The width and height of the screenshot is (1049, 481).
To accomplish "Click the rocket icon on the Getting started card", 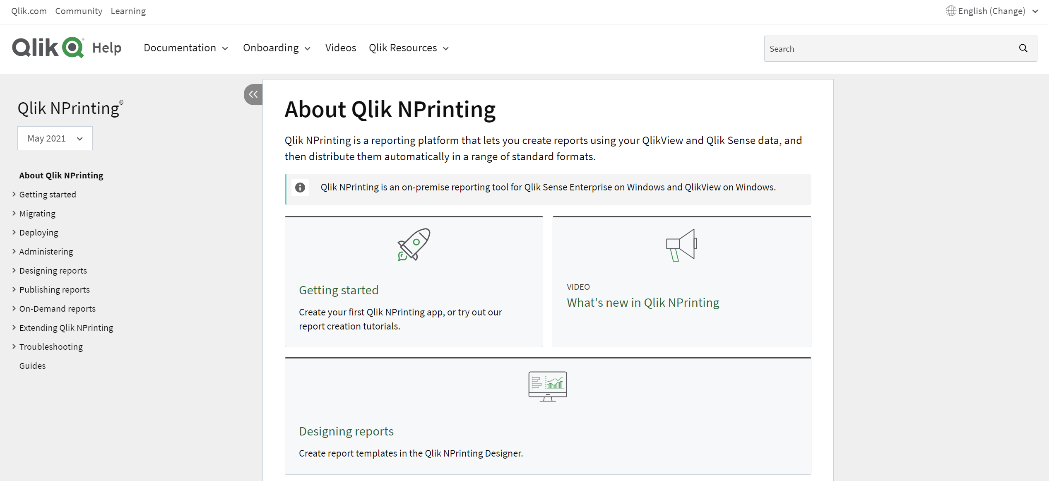I will pyautogui.click(x=414, y=244).
